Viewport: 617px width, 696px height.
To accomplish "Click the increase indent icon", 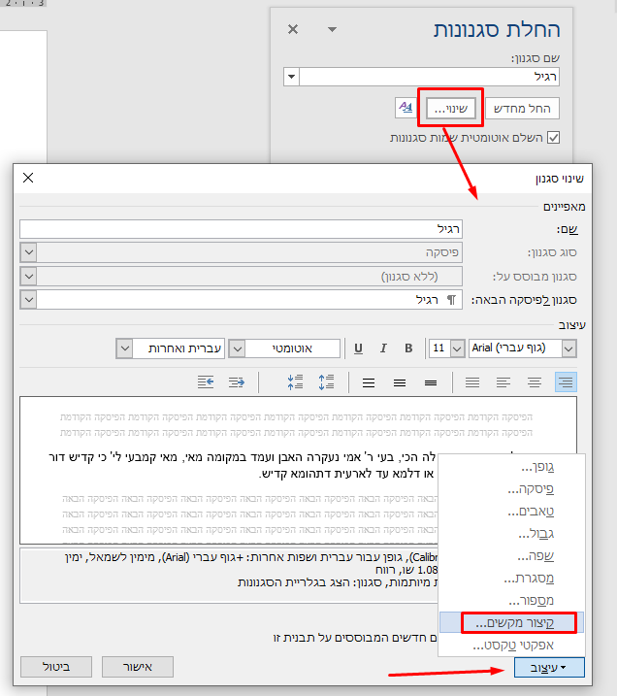I will 206,382.
